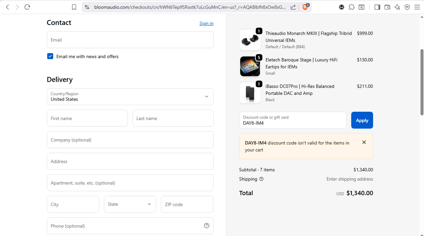The height and width of the screenshot is (236, 424).
Task: Uncheck Email me with news and offers
Action: click(x=50, y=56)
